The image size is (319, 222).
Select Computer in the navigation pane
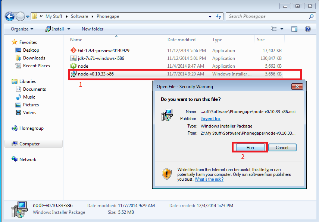pos(34,144)
